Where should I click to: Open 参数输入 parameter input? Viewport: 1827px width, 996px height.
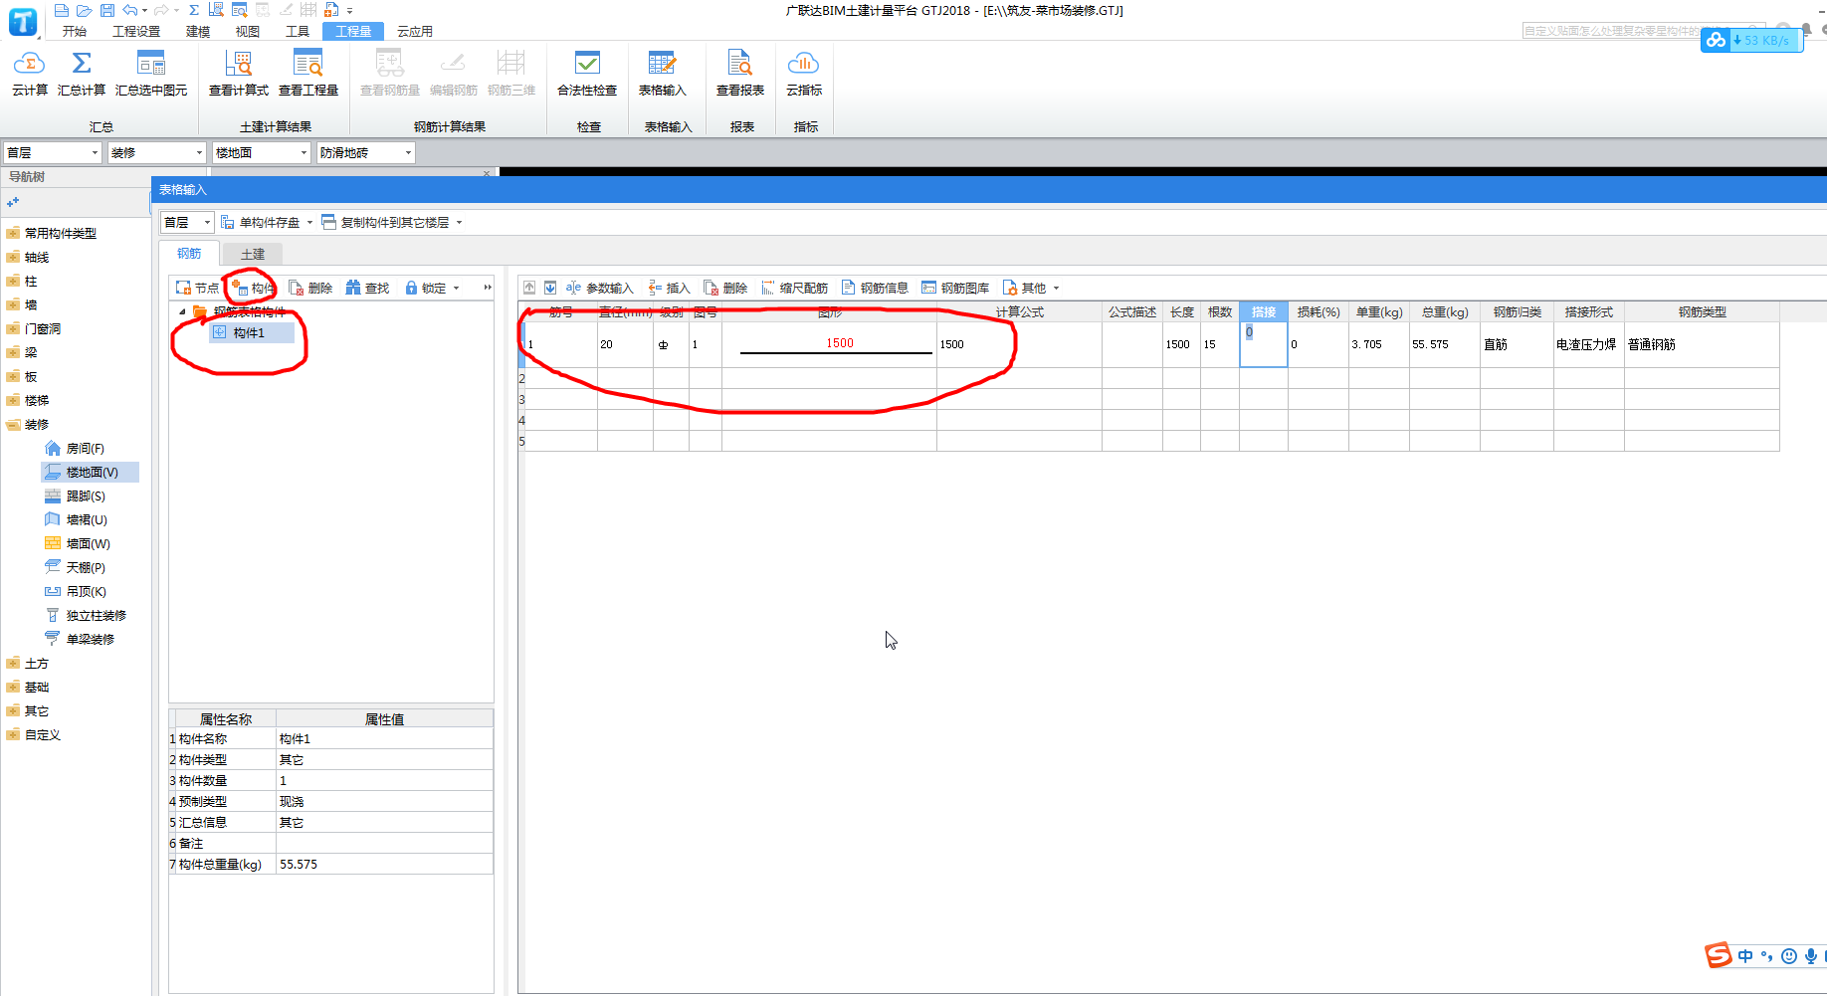599,288
